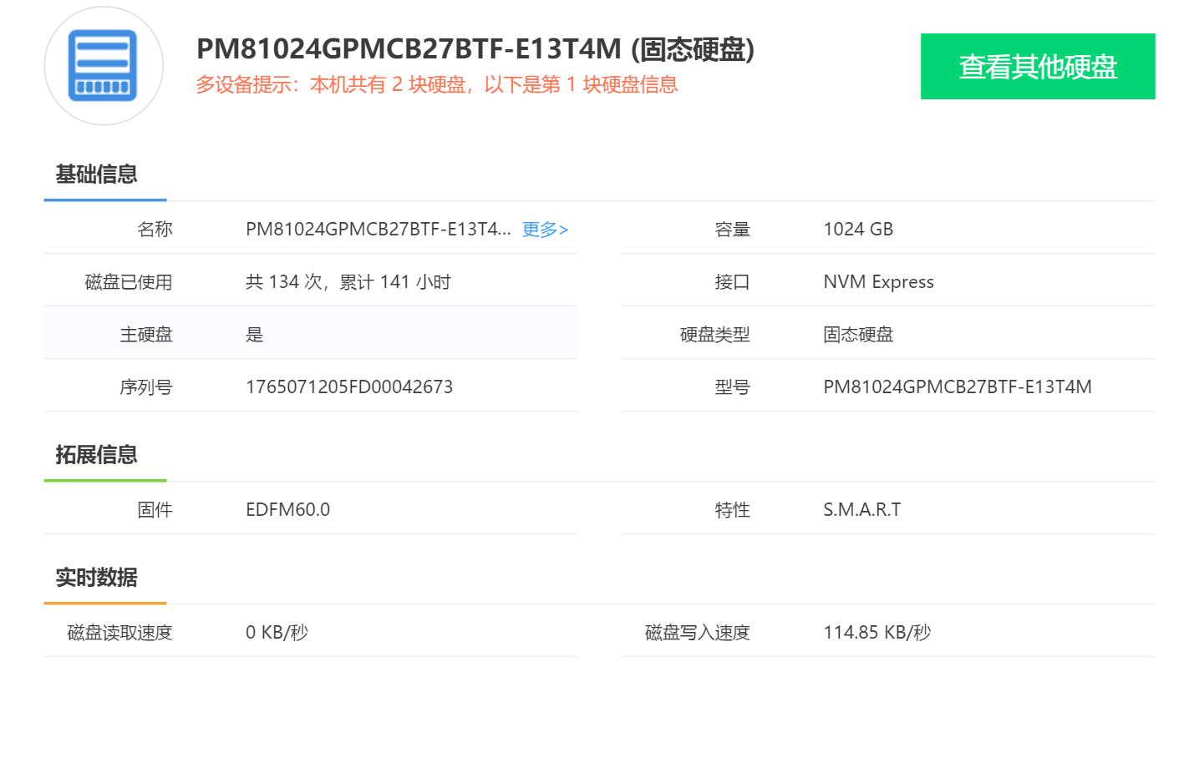Click the 特性 label
Image resolution: width=1199 pixels, height=773 pixels.
pyautogui.click(x=732, y=510)
